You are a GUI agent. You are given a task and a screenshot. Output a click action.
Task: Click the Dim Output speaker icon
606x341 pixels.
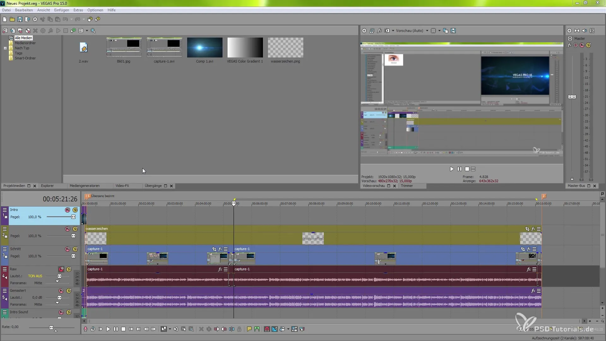coord(585,31)
